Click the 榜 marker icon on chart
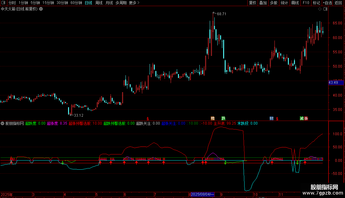The height and width of the screenshot is (198, 345). coord(212,118)
